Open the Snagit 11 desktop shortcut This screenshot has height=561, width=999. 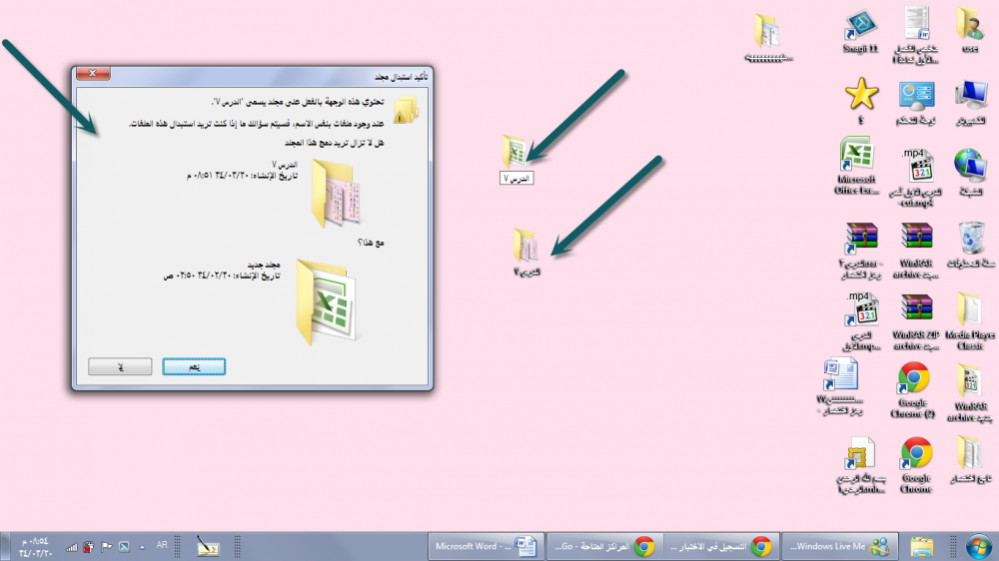[861, 30]
